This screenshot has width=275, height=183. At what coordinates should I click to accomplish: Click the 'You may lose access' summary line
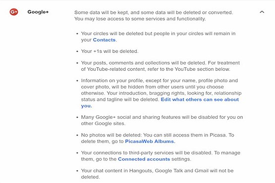pyautogui.click(x=140, y=19)
